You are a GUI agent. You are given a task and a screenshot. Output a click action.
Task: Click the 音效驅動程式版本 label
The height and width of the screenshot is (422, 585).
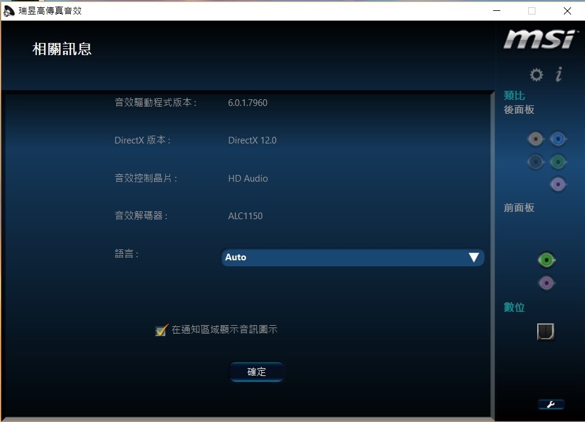(x=155, y=102)
